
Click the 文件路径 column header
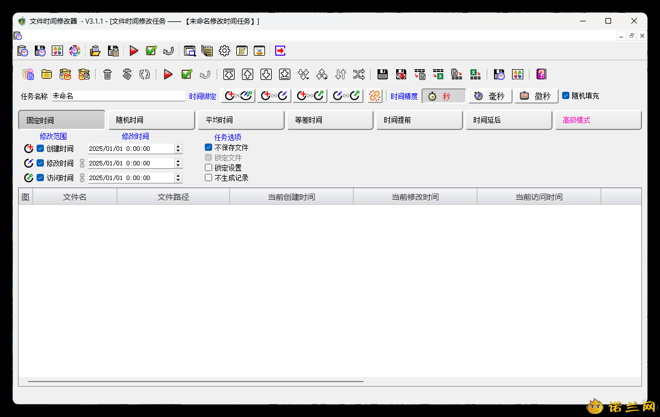[x=173, y=196]
